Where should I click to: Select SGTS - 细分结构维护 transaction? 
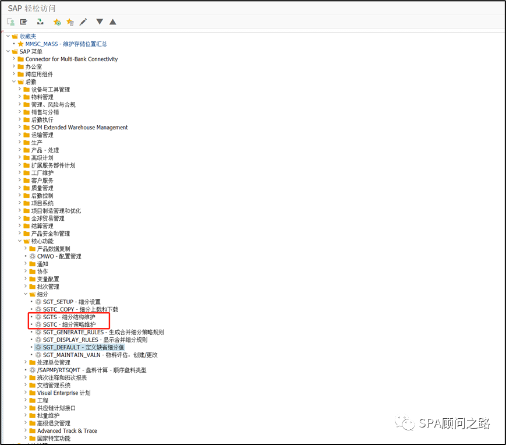coord(69,317)
